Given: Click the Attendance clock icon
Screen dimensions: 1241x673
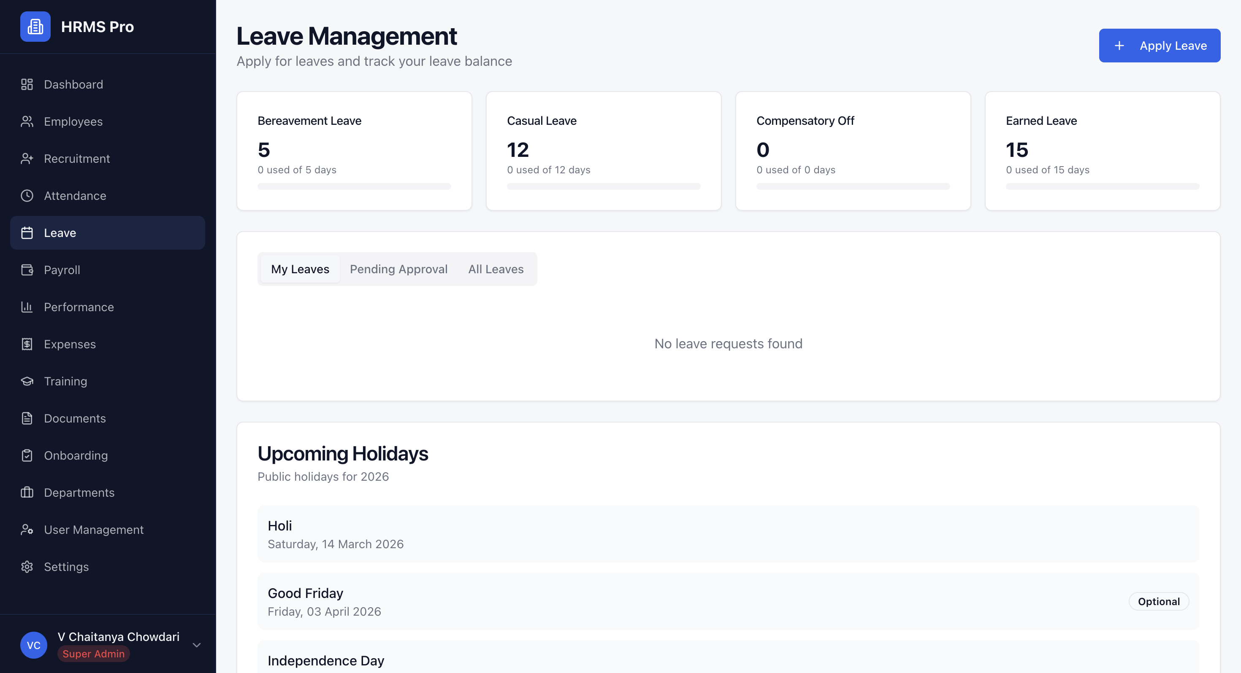Looking at the screenshot, I should click(27, 196).
